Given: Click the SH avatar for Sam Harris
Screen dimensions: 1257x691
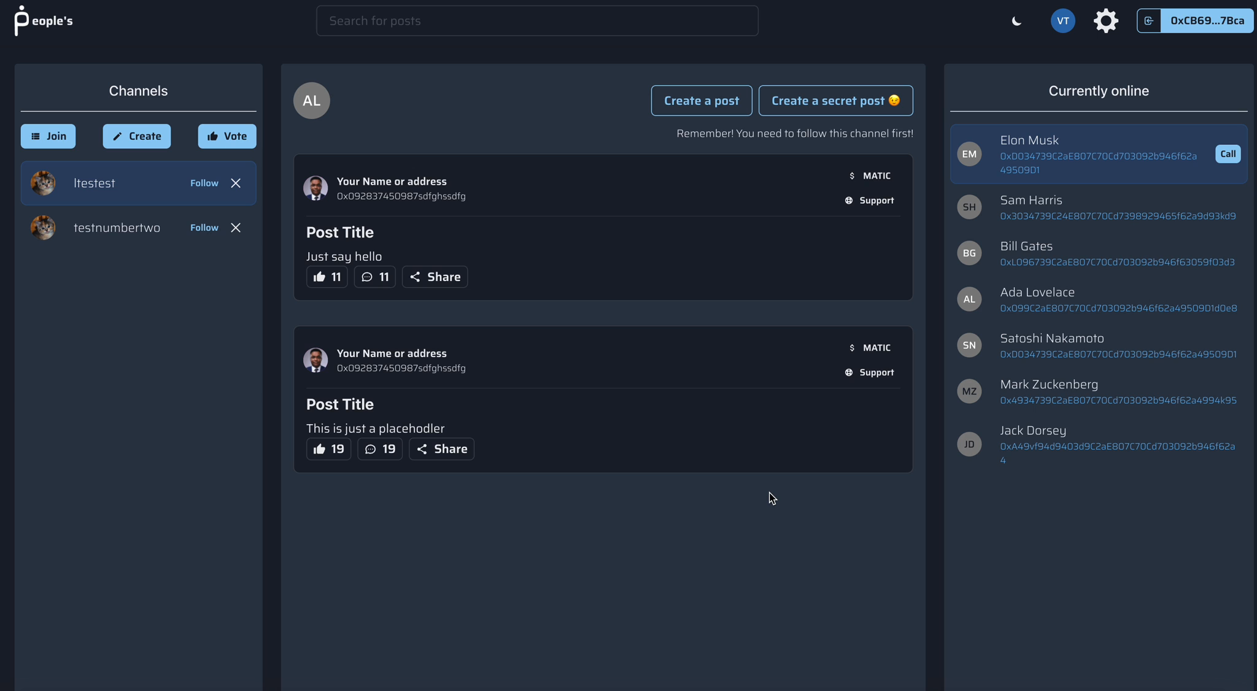Looking at the screenshot, I should click(969, 207).
